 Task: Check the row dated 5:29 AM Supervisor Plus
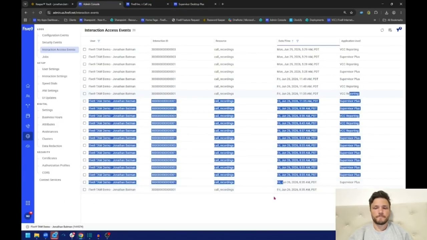tap(84, 57)
